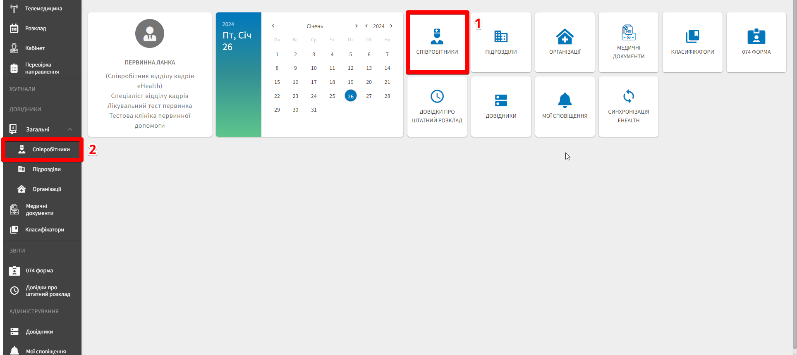Select Співробітники in the sidebar menu
The width and height of the screenshot is (797, 355).
pos(51,150)
